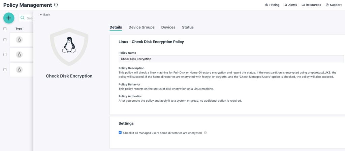The height and width of the screenshot is (151, 345).
Task: Toggle the select-all checkbox in Type header
Action: [x=5, y=29]
